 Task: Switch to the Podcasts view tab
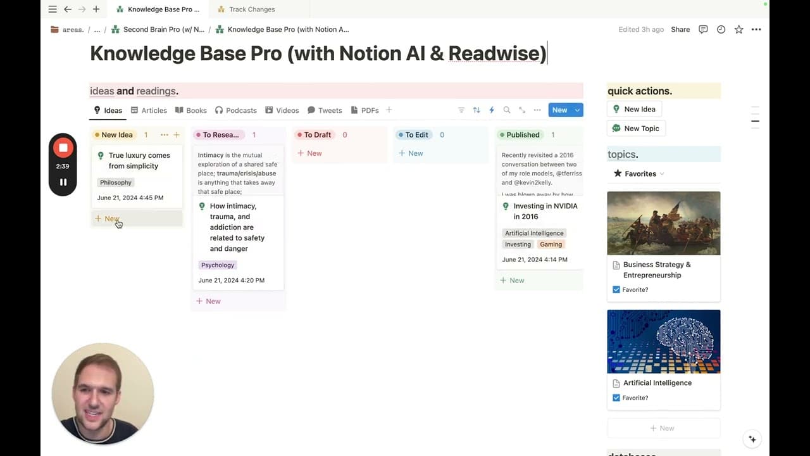coord(235,110)
